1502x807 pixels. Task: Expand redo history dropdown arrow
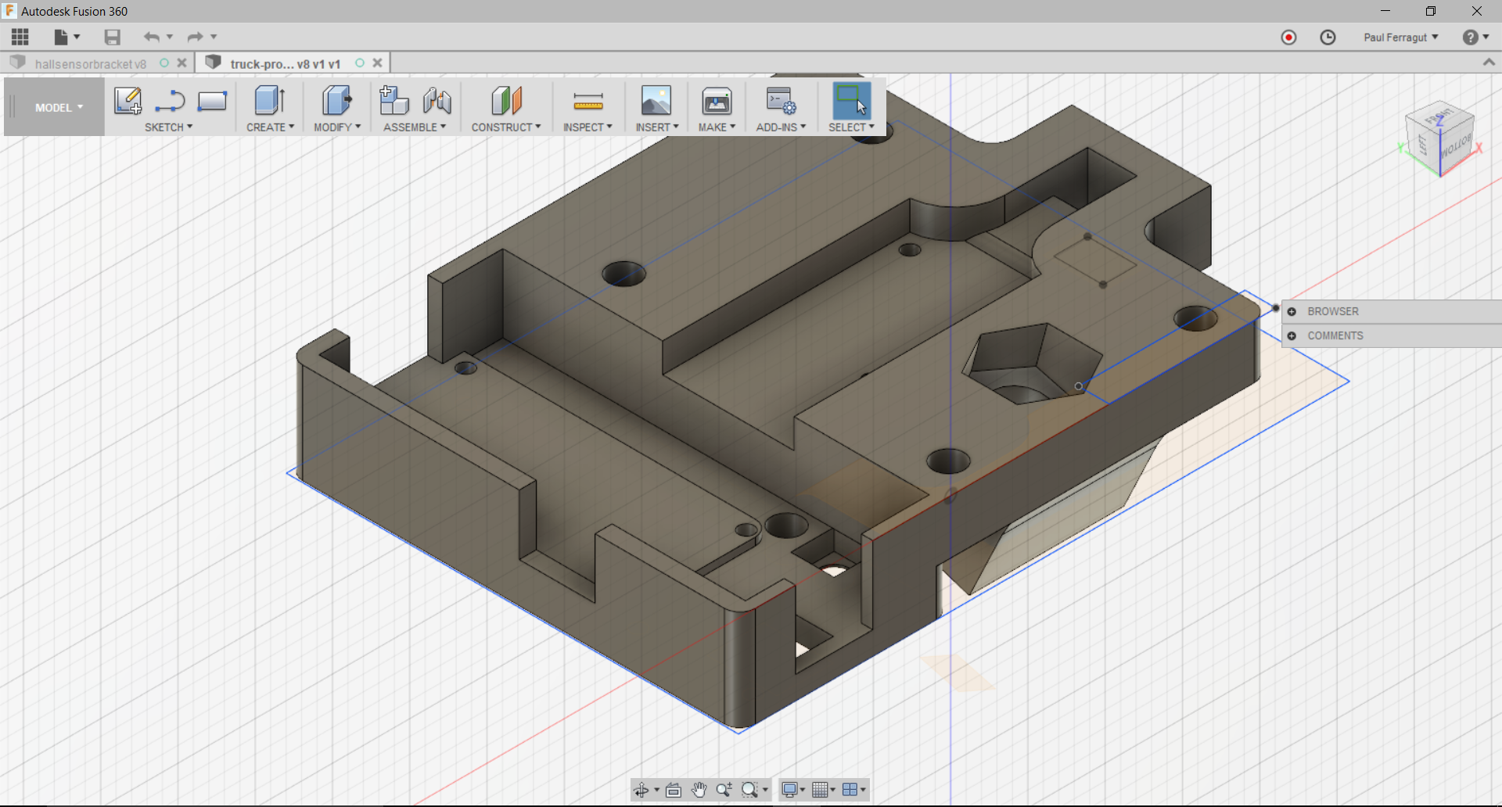click(x=214, y=37)
